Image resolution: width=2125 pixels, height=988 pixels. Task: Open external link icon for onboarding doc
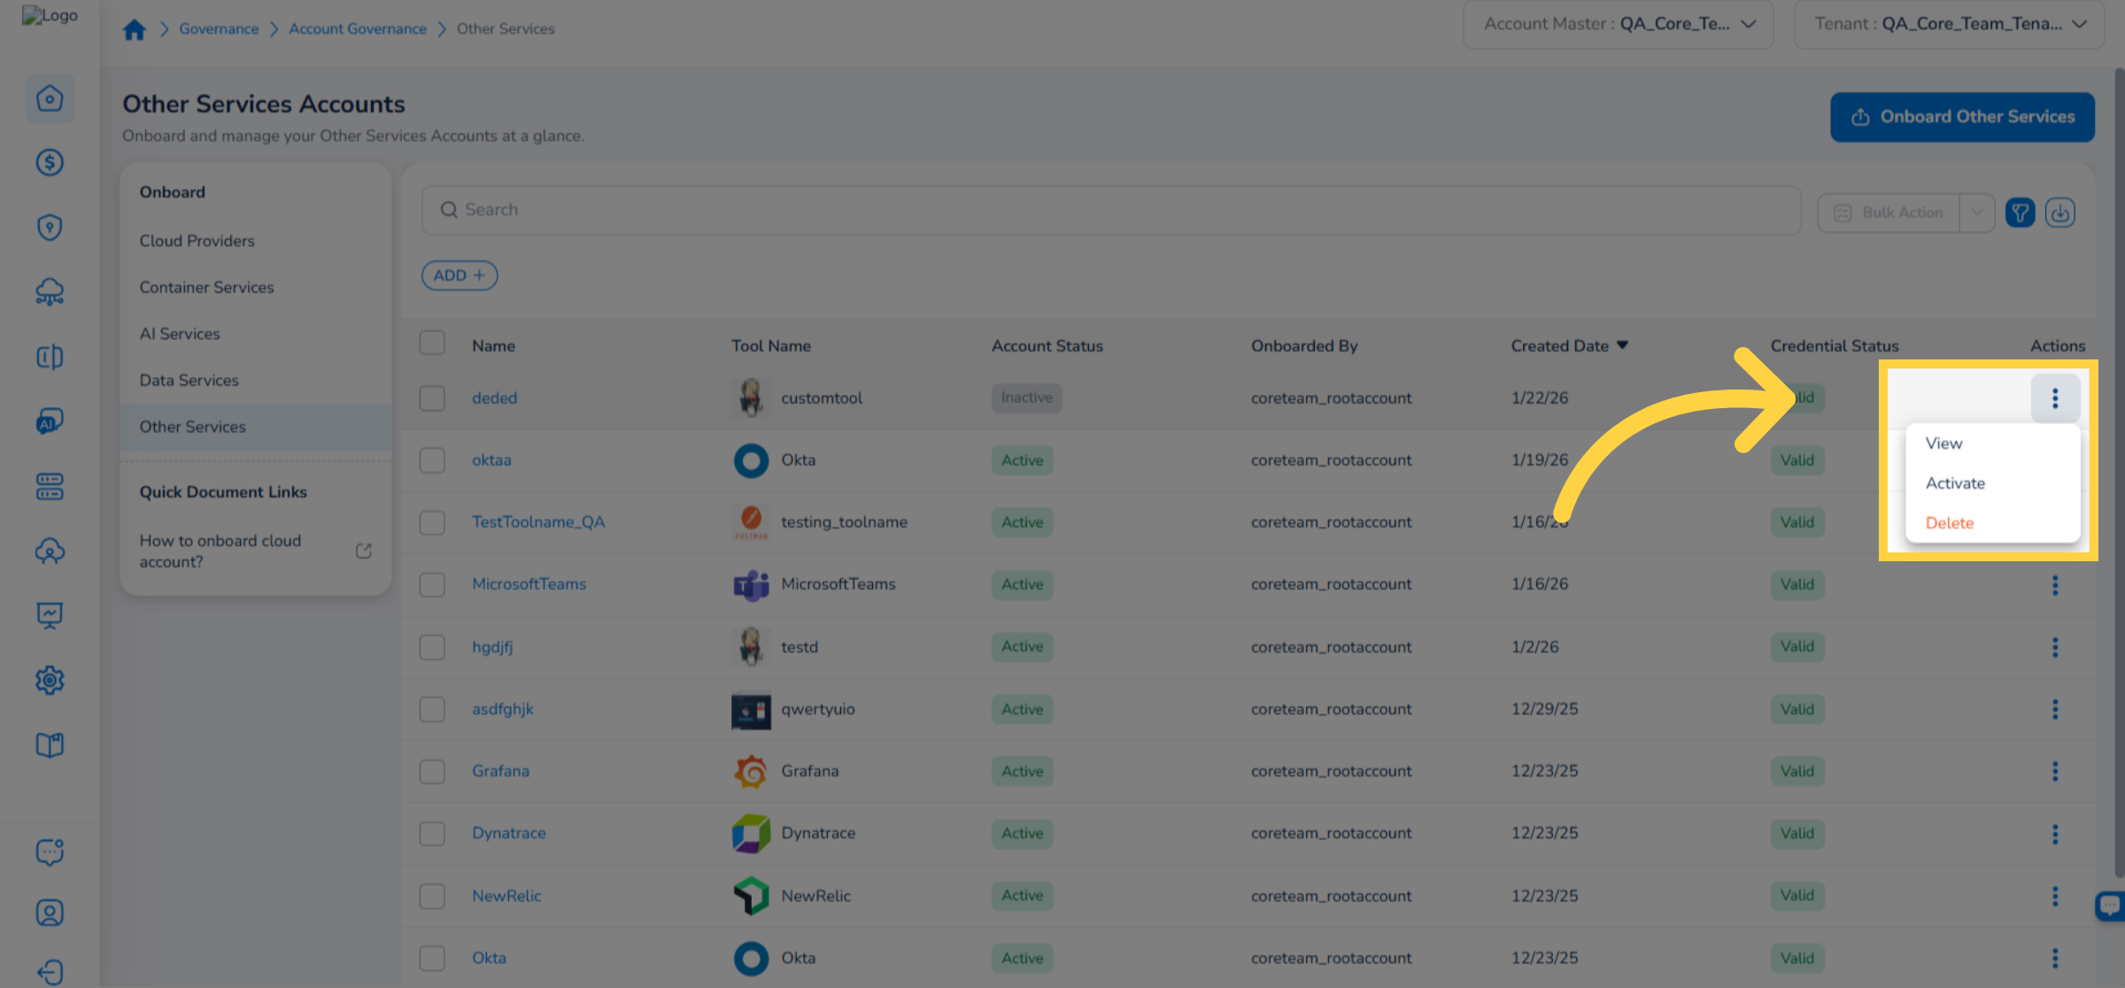[363, 551]
